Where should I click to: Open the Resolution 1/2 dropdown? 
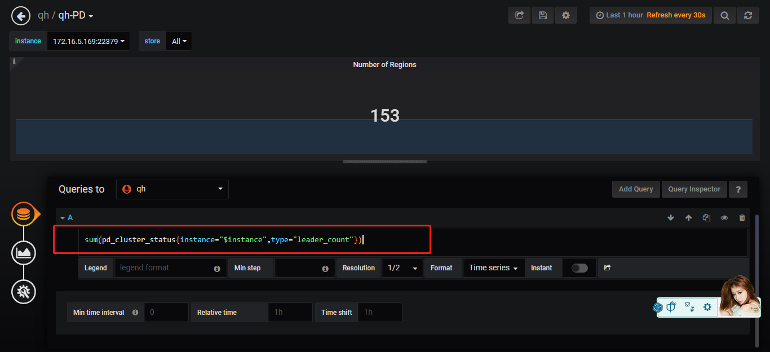point(402,268)
